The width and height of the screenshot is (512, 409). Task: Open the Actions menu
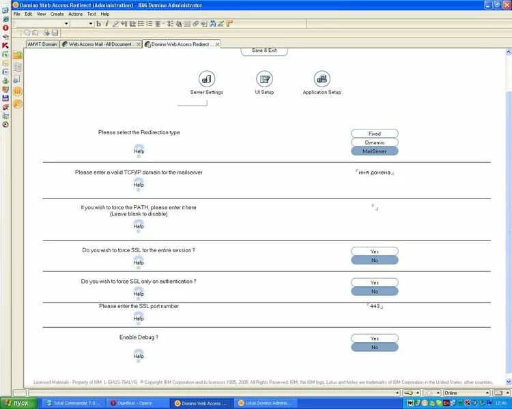pos(75,14)
